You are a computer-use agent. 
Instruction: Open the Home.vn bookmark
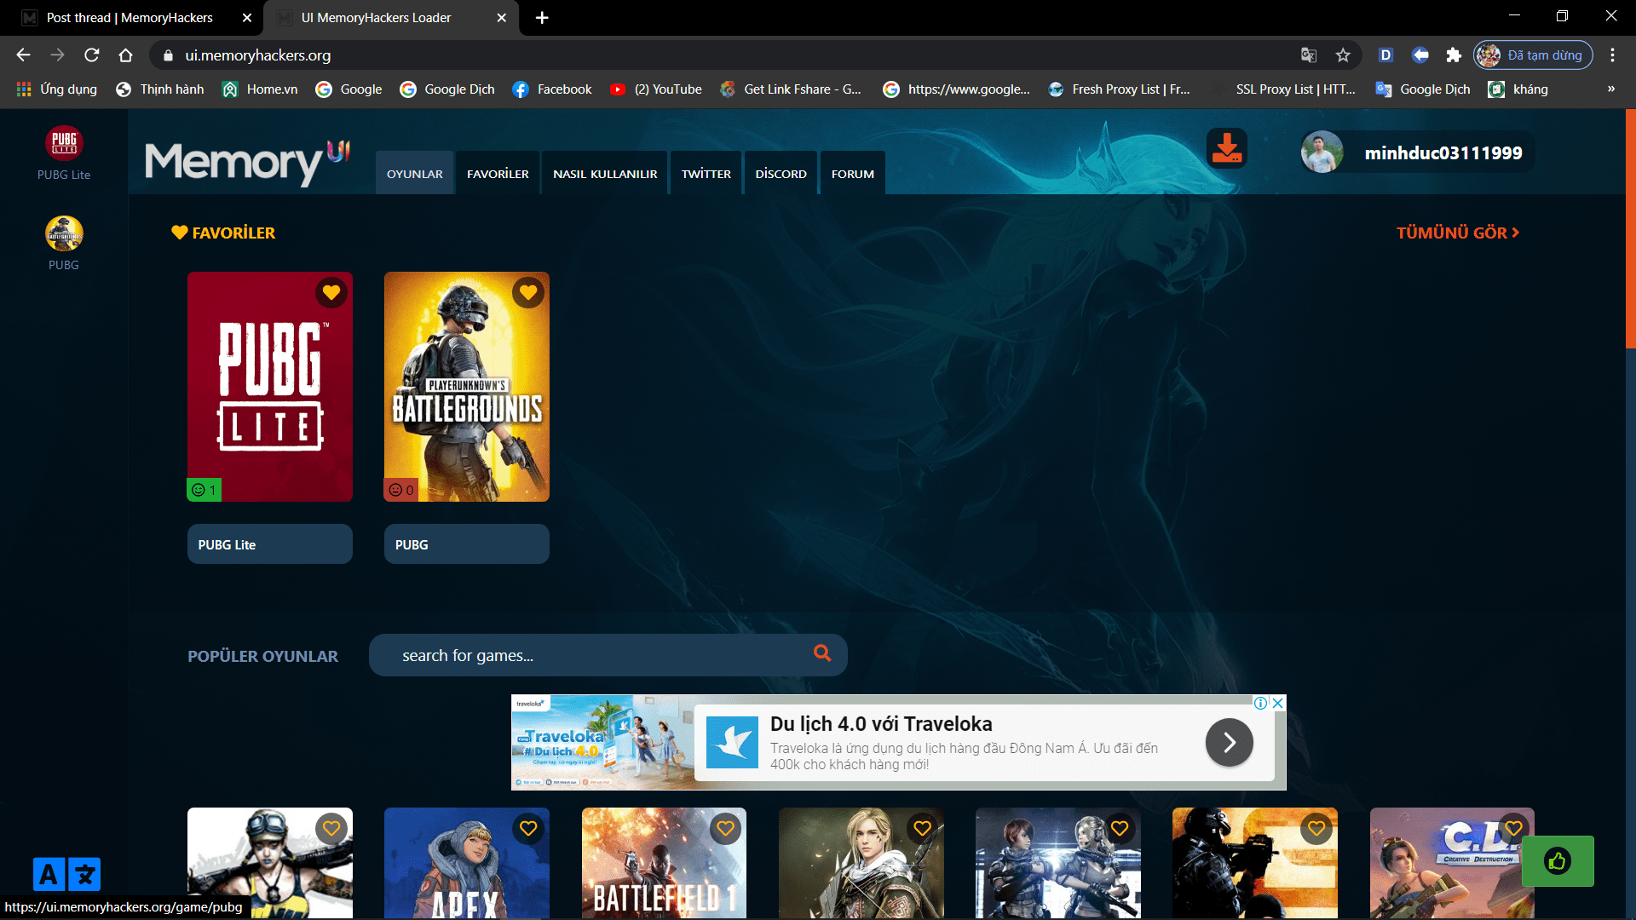click(260, 89)
